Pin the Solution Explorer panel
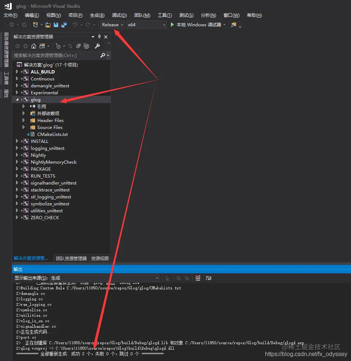 100,37
